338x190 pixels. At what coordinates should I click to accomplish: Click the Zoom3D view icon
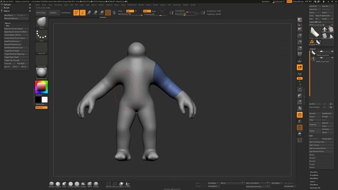pos(299,102)
